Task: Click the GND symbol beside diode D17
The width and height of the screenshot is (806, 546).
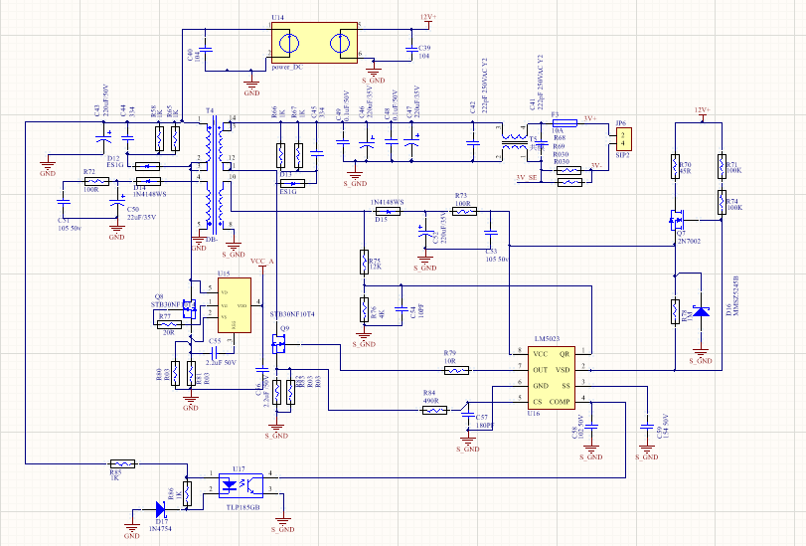Action: click(132, 530)
